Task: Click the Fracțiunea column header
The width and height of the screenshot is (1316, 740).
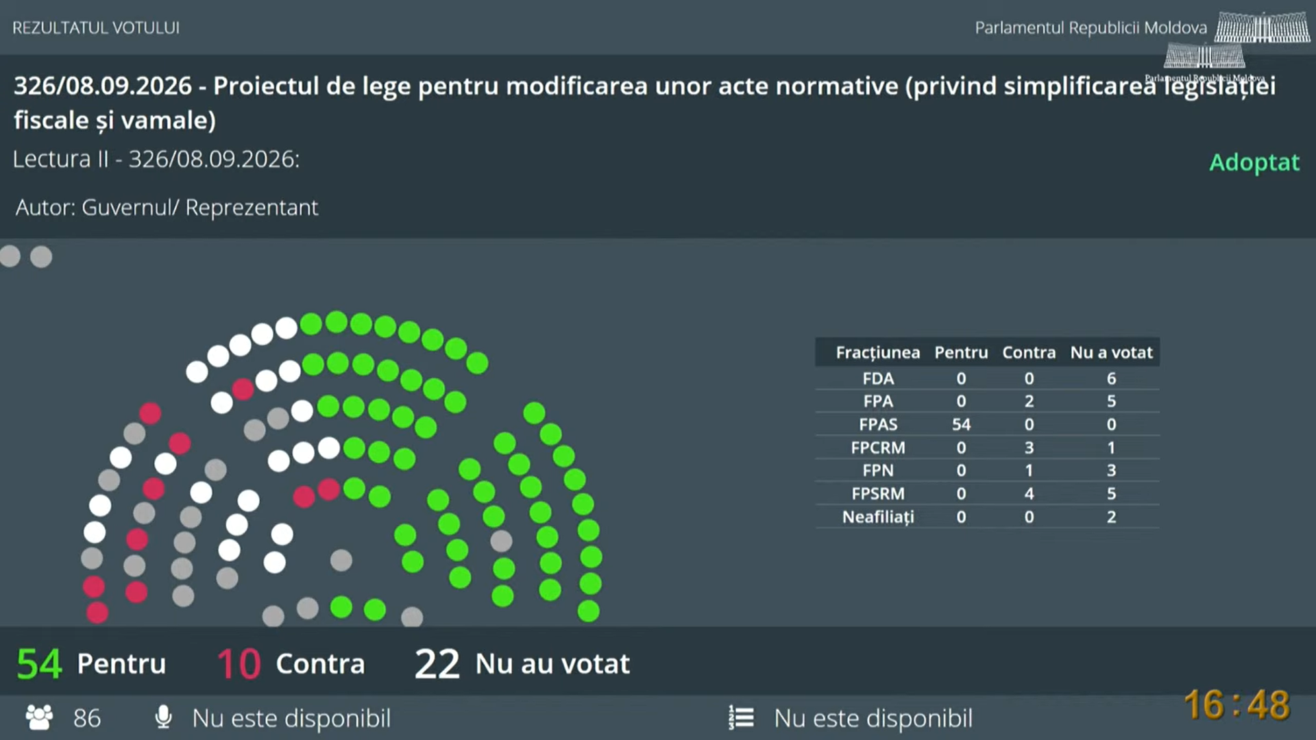Action: (x=877, y=352)
